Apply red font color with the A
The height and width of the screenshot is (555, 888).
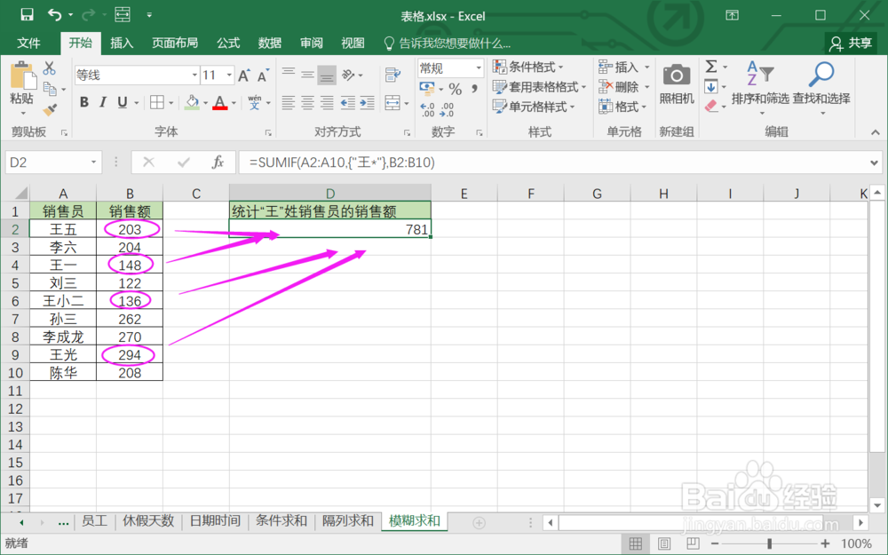click(219, 102)
